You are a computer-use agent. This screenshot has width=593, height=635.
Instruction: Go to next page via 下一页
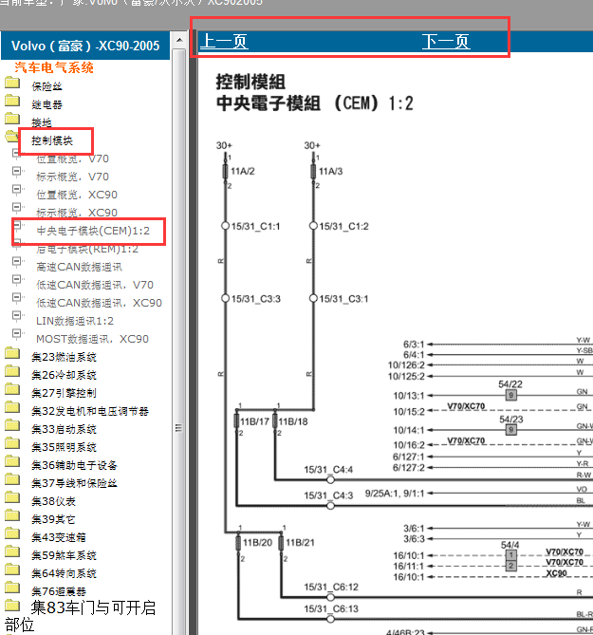pos(446,42)
